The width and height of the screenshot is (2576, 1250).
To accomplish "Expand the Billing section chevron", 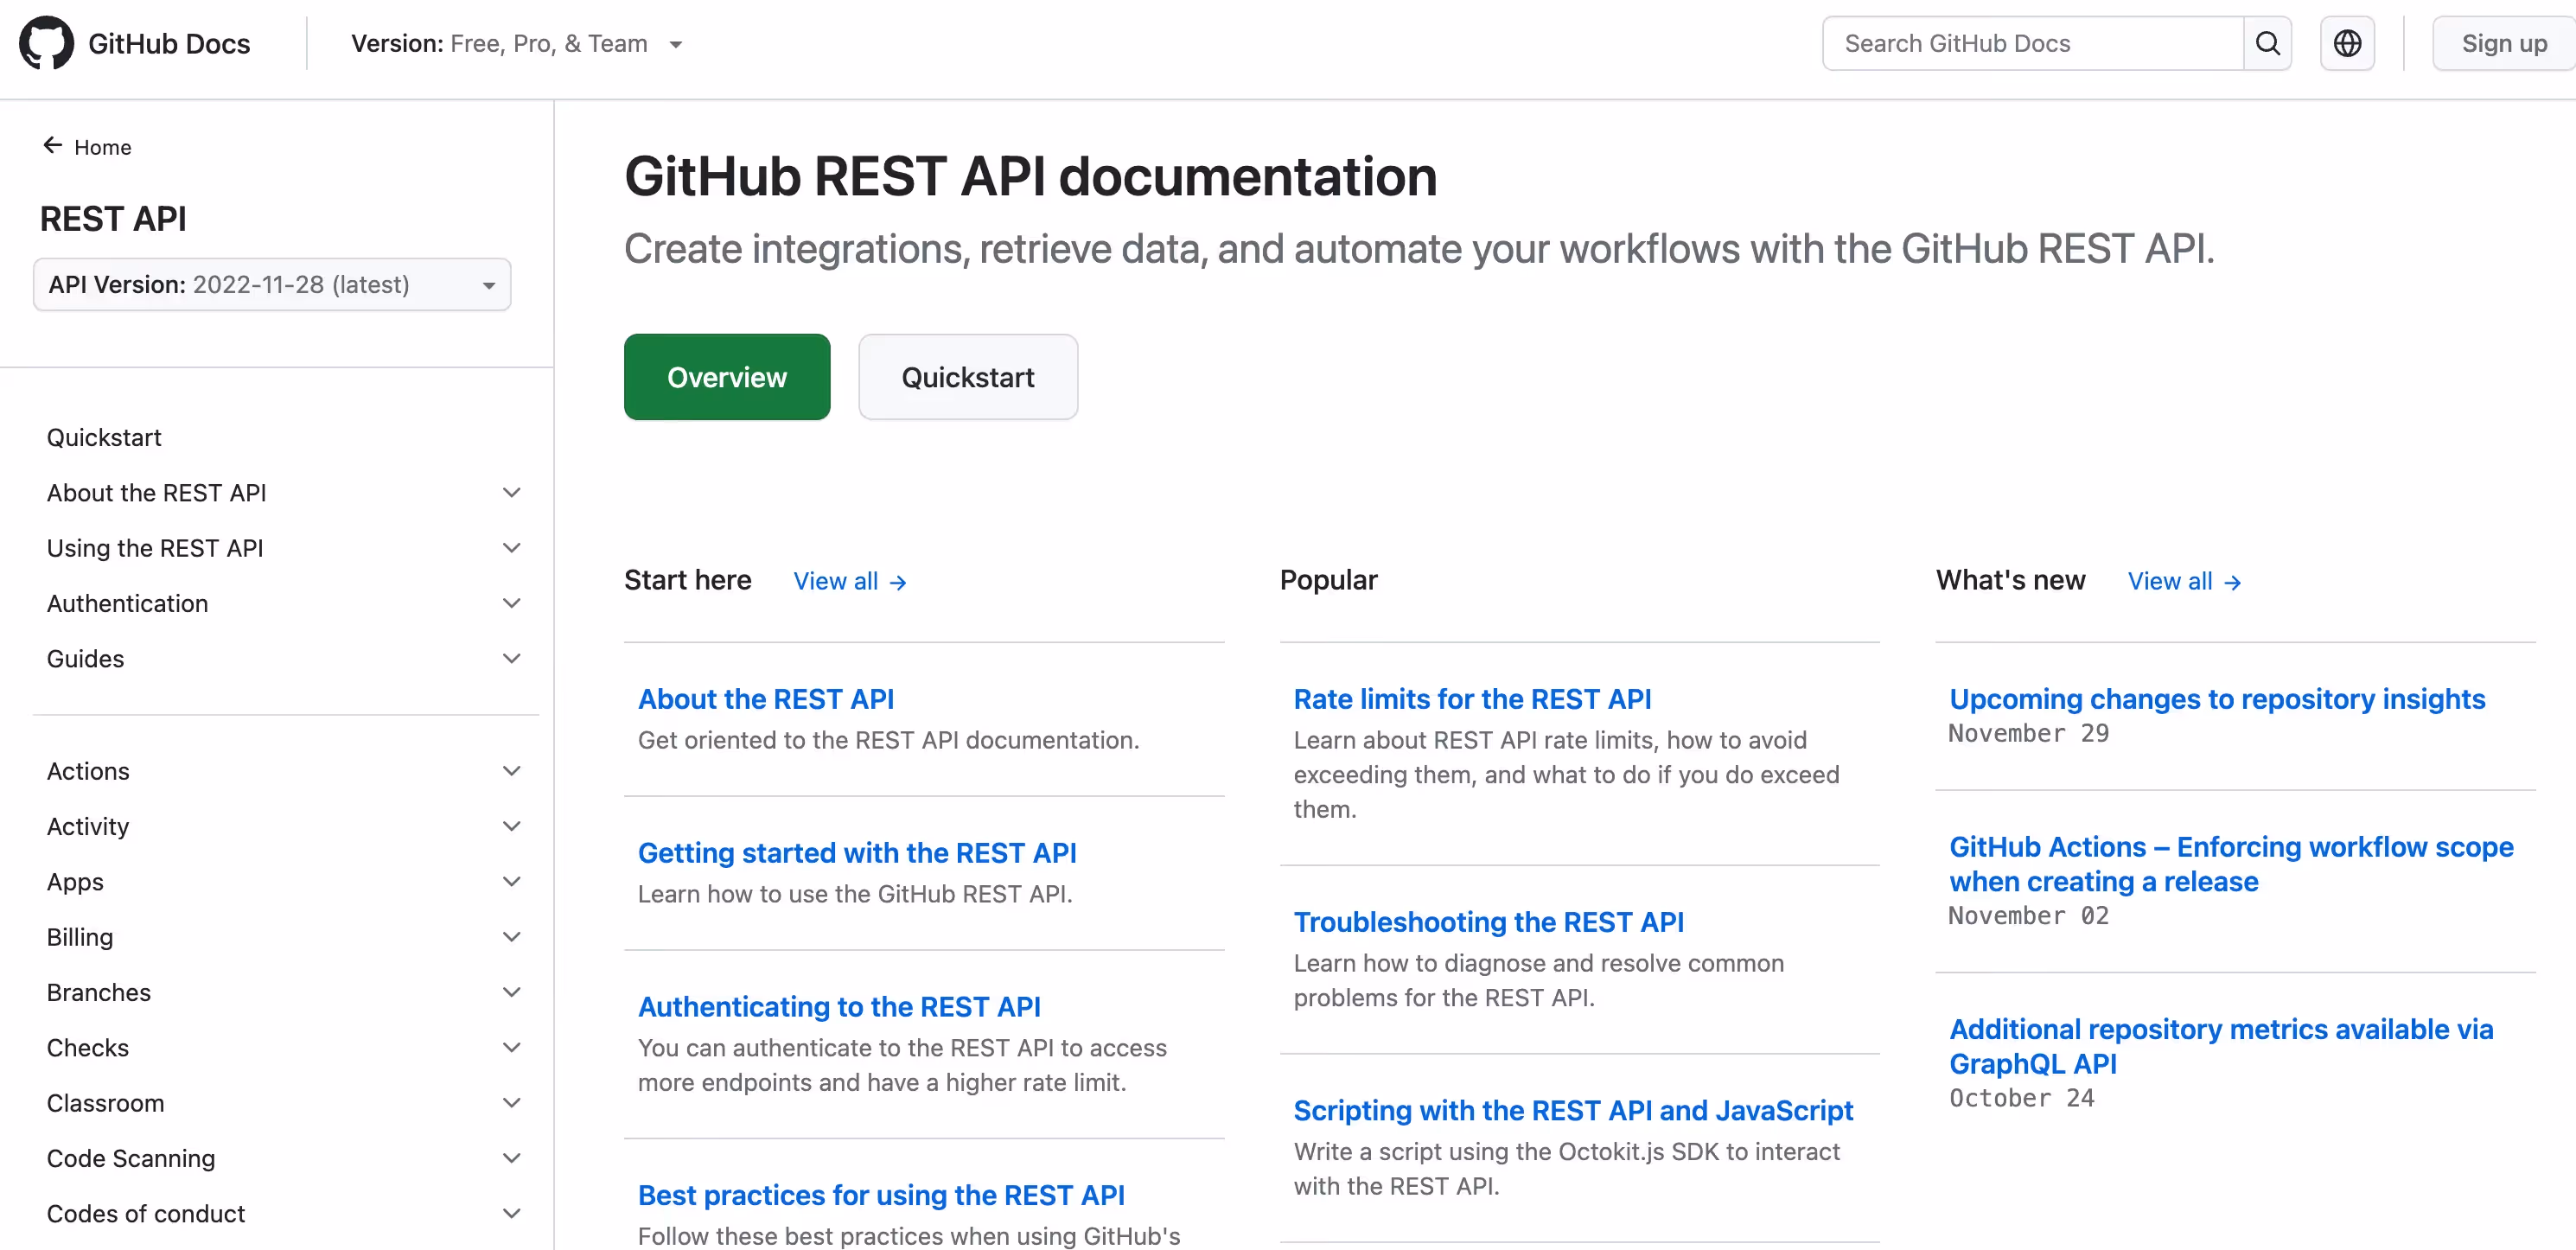I will (x=511, y=937).
